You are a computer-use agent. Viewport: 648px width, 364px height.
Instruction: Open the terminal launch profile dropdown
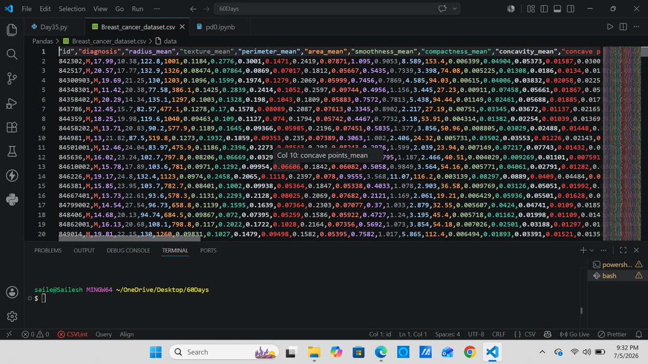pyautogui.click(x=591, y=250)
